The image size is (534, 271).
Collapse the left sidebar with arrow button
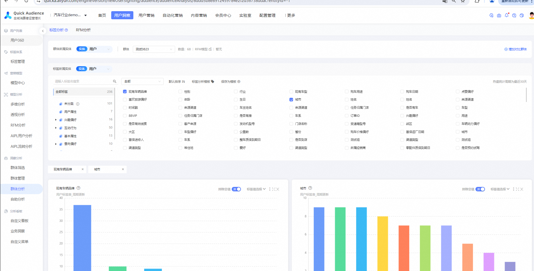[x=43, y=31]
